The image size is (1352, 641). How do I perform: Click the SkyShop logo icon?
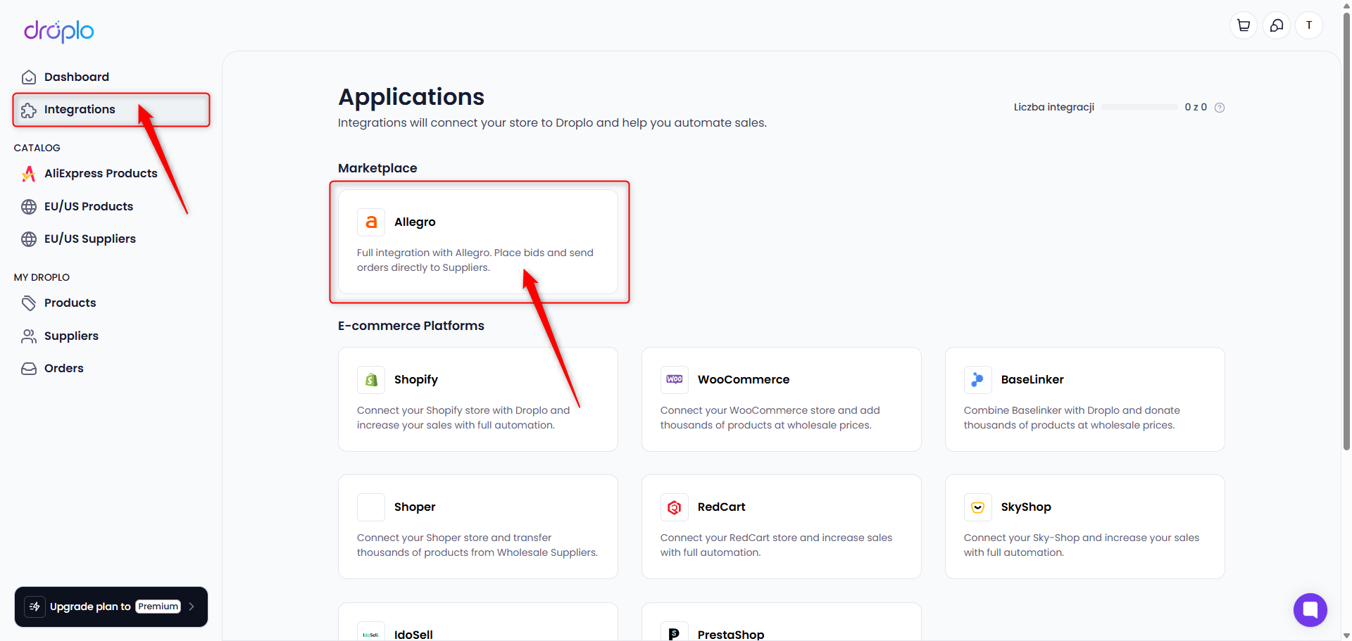point(977,507)
